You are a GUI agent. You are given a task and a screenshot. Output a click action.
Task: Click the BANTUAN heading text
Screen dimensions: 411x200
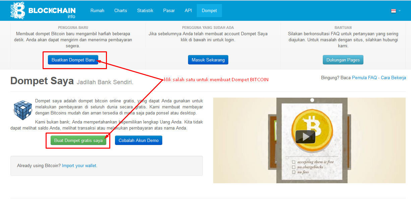(x=343, y=28)
